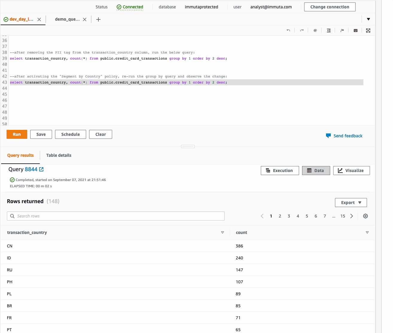Go to results page 6
Image resolution: width=393 pixels, height=333 pixels.
coord(316,216)
